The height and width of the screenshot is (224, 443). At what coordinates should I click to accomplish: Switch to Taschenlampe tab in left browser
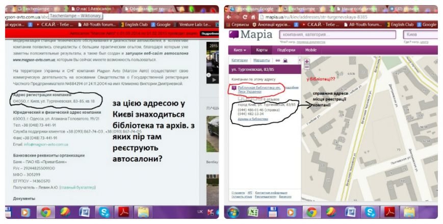point(38,9)
